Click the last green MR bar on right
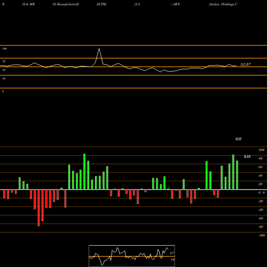 237,175
